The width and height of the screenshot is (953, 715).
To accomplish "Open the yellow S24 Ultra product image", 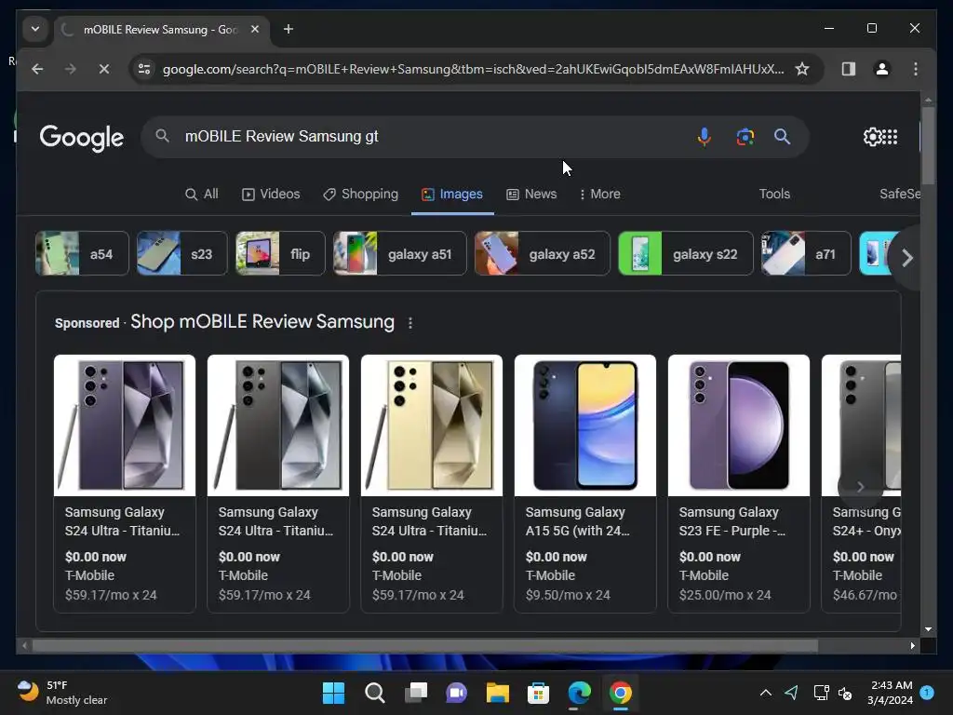I will pos(432,425).
